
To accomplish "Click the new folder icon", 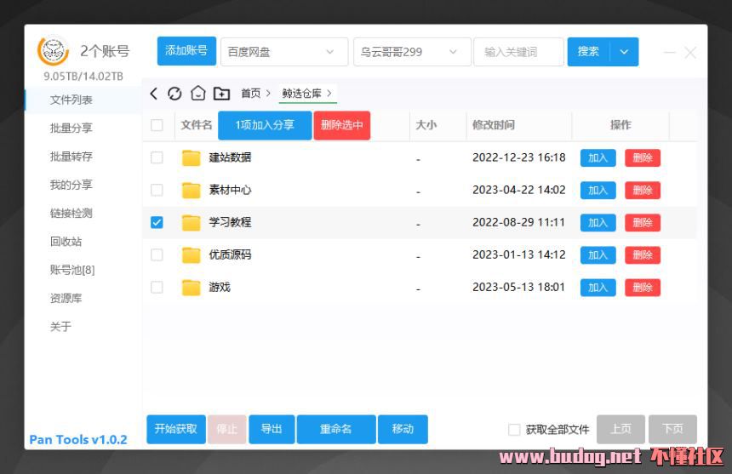I will tap(221, 94).
